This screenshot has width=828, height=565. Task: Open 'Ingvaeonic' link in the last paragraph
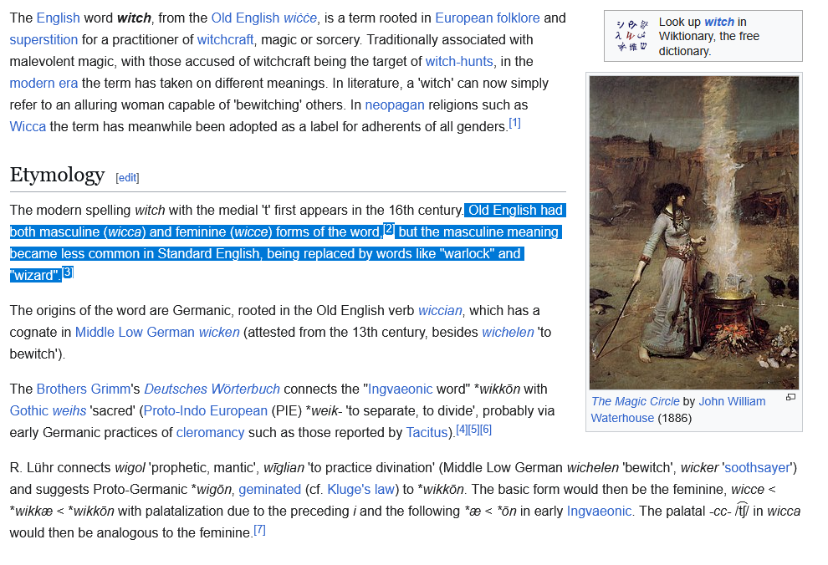click(599, 511)
